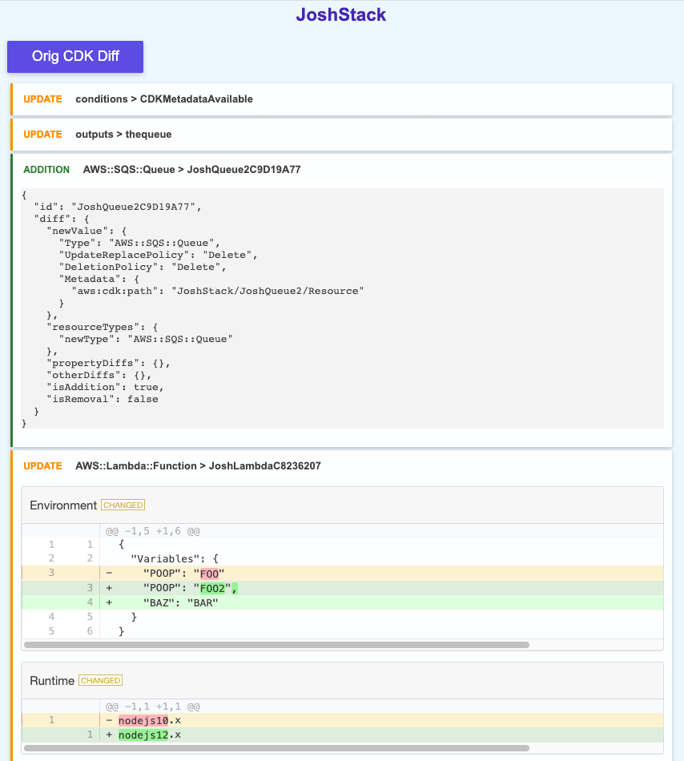Expand the outputs > thequeue section

point(126,135)
